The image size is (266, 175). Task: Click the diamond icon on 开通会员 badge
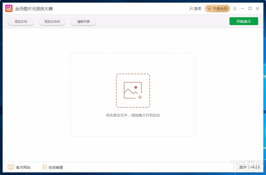pos(209,8)
